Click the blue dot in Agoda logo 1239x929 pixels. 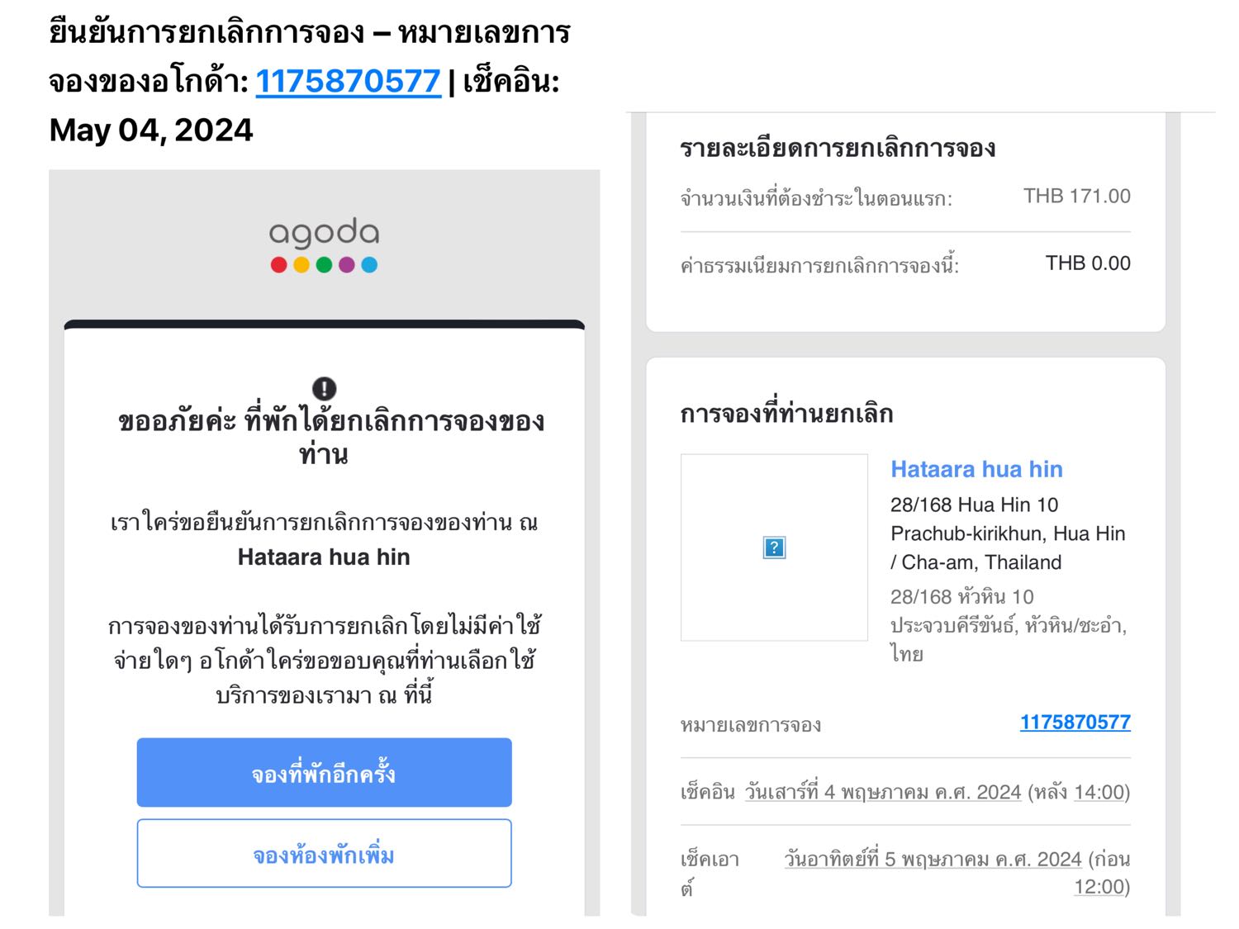point(369,265)
